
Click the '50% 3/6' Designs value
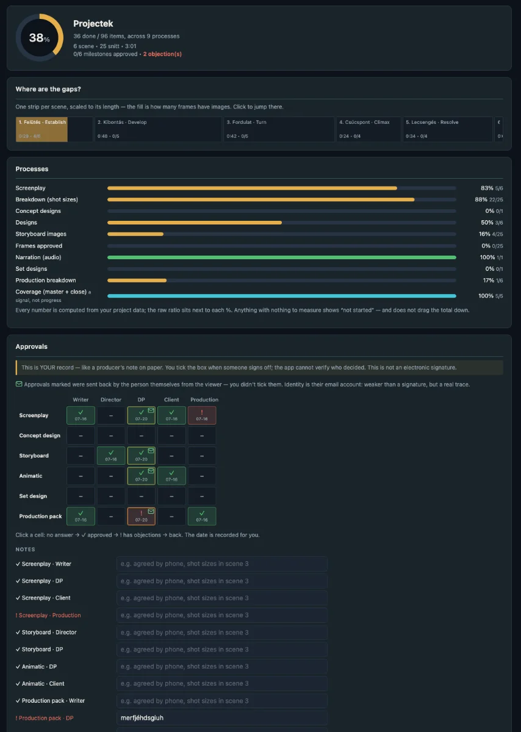492,223
